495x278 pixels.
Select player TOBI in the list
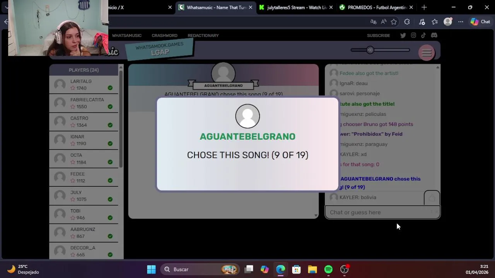click(84, 214)
